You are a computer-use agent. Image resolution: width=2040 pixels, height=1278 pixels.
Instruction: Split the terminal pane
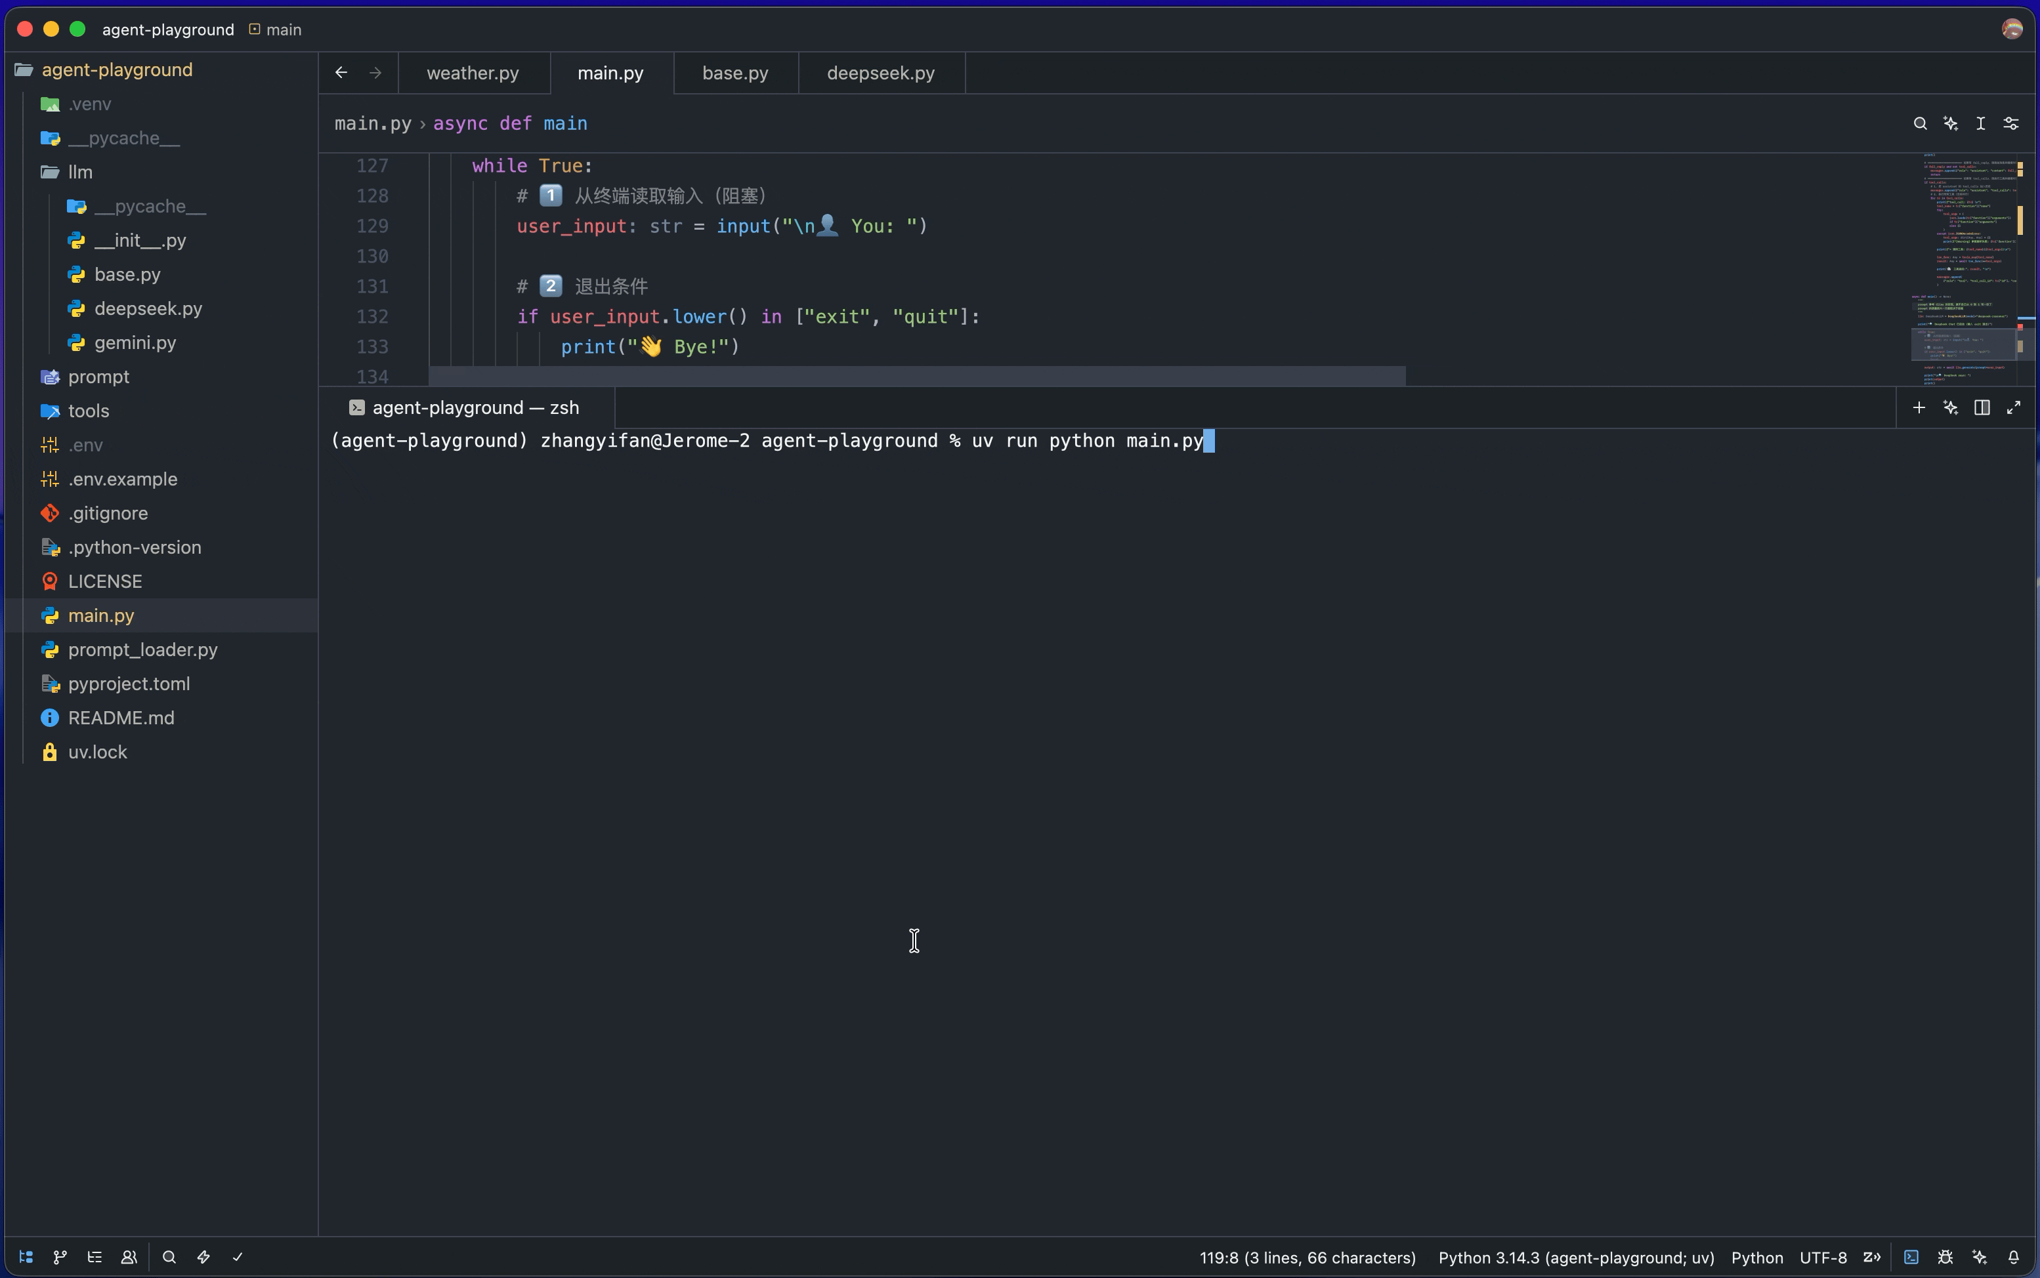[1982, 407]
